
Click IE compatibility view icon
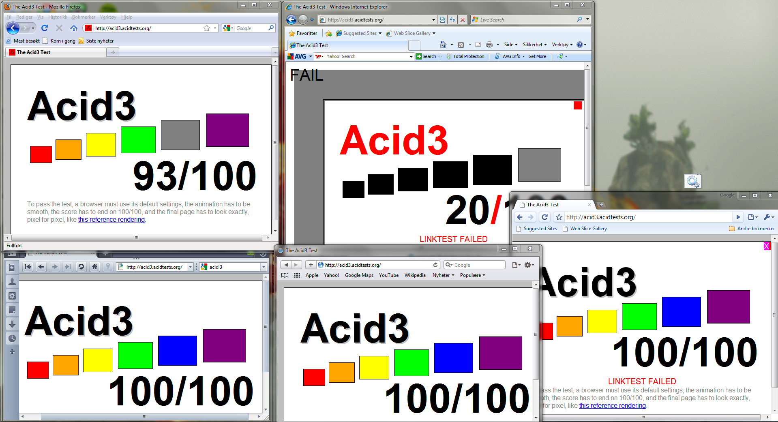(442, 19)
